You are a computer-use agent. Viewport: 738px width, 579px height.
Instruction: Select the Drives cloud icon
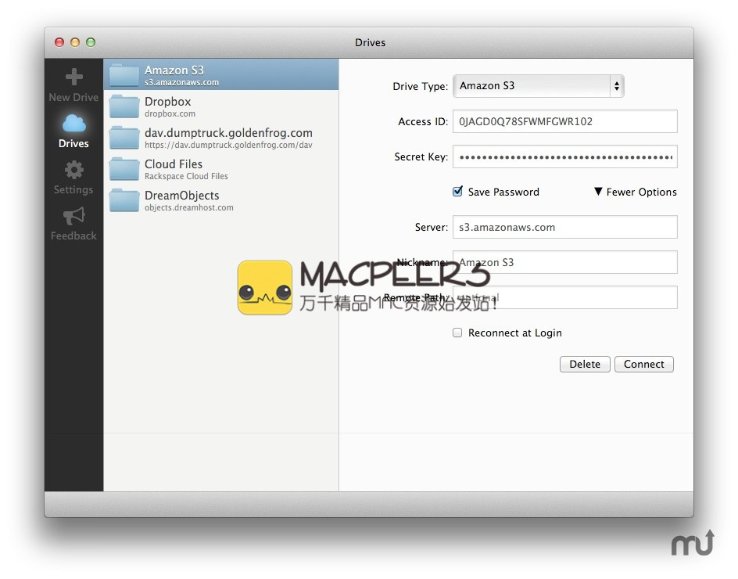click(x=73, y=123)
